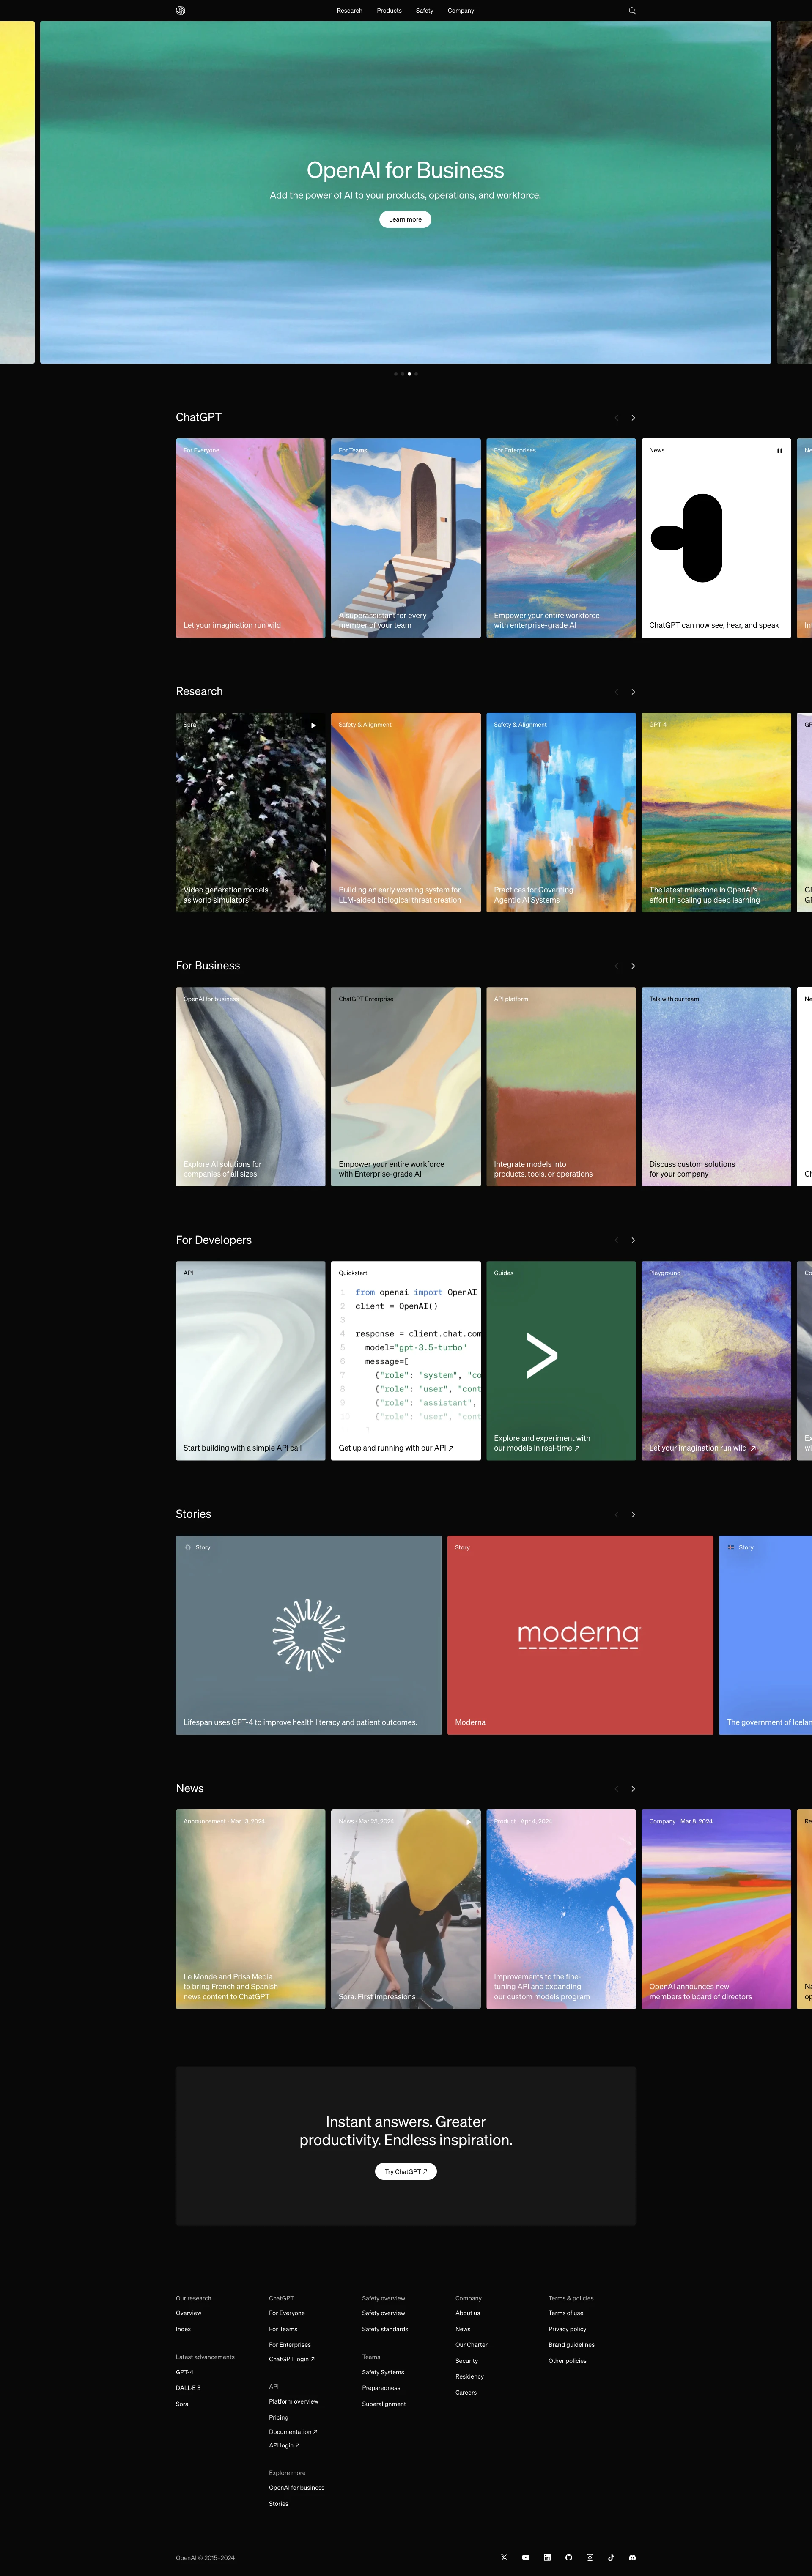Select the active third hero carousel dot

click(x=409, y=374)
